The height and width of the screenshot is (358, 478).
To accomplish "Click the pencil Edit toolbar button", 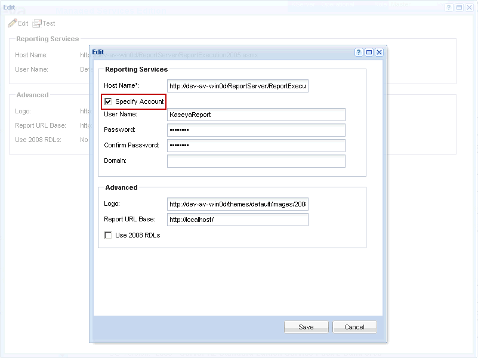I will (18, 23).
